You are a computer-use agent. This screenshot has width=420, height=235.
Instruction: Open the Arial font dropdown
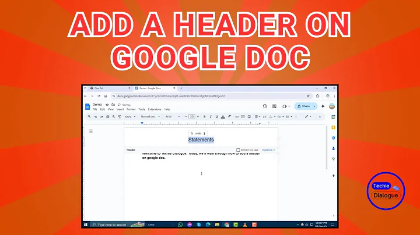coord(173,117)
